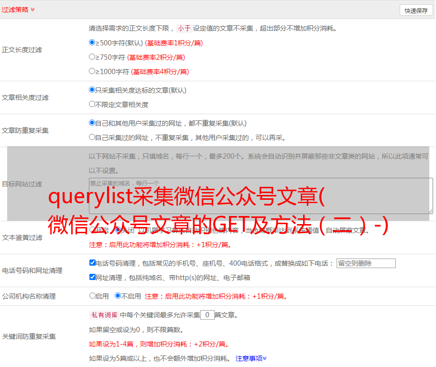This screenshot has height=367, width=436.
Task: Select 自己采集过的网址，不重复采集 radio
Action: point(92,137)
